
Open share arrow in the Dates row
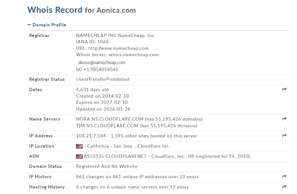coord(284,89)
